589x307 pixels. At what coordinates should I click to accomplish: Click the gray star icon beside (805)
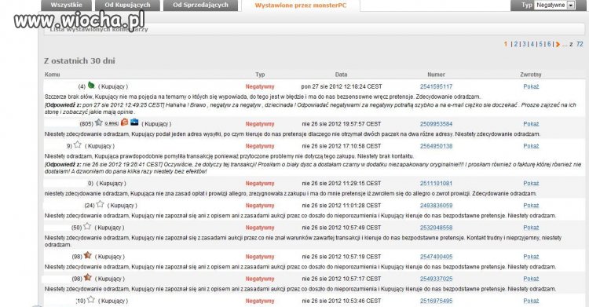click(x=98, y=122)
